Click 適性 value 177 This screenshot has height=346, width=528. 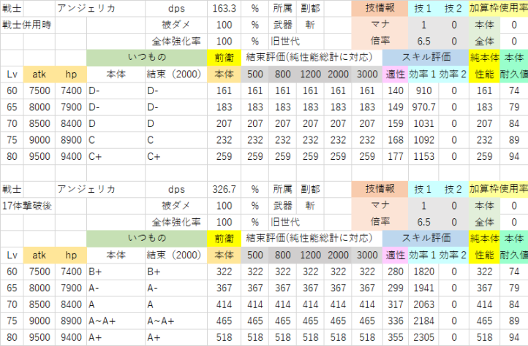[396, 157]
